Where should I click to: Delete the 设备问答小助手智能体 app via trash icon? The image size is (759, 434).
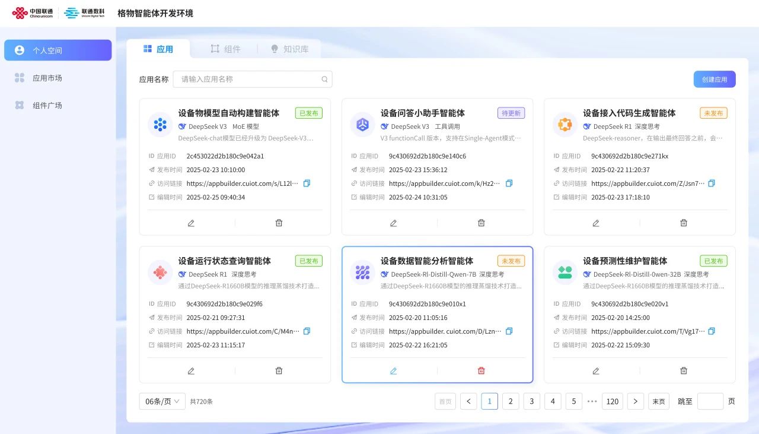click(481, 223)
